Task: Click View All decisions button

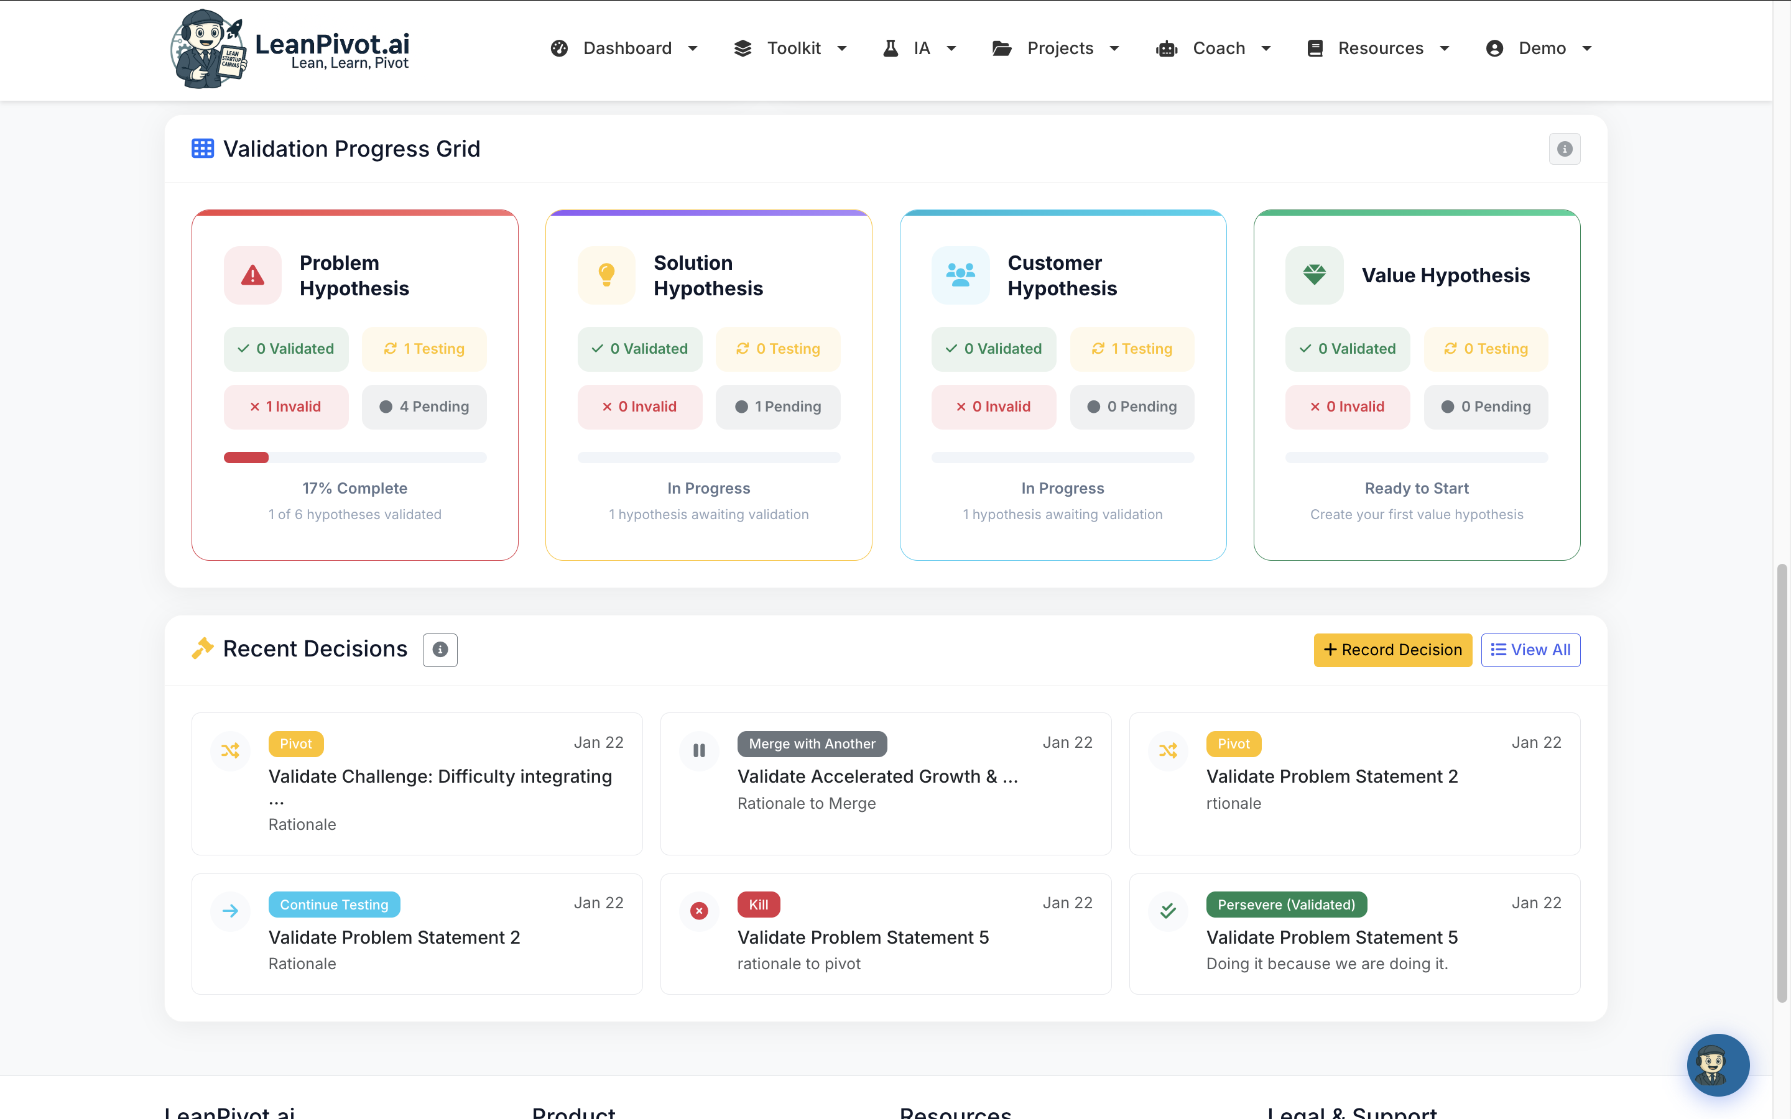Action: [x=1530, y=650]
